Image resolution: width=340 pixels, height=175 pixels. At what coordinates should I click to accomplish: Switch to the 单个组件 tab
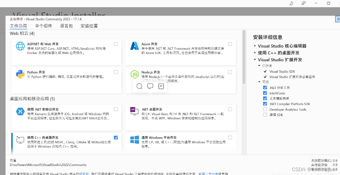pos(43,26)
